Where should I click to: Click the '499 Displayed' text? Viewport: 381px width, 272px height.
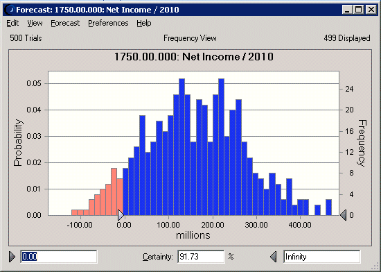point(347,38)
